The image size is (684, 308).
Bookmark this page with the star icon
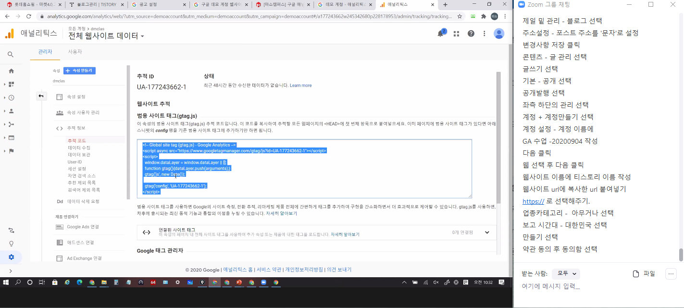coord(460,16)
